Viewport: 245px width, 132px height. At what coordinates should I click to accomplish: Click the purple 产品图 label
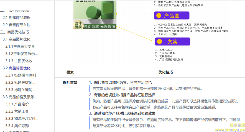(x=172, y=16)
